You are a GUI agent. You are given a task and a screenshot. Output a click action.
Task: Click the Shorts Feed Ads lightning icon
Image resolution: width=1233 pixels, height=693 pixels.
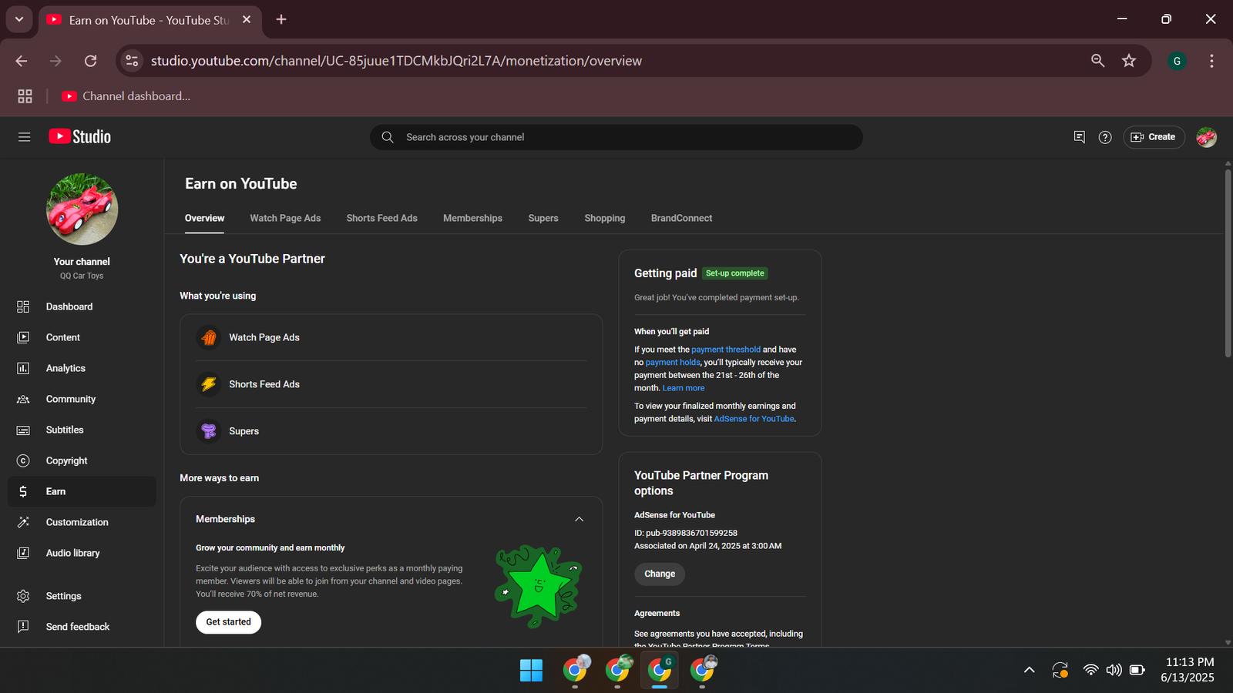click(x=209, y=384)
